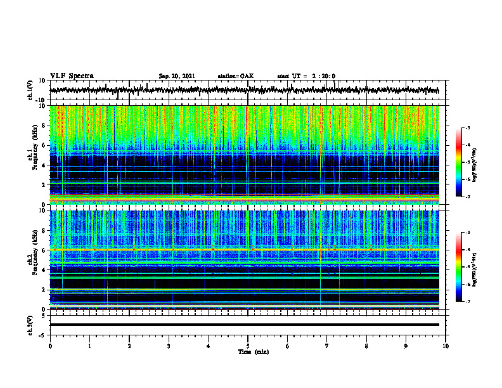This screenshot has height=388, width=502.
Task: Click the "-5" tick of ch.3(V) axis
Action: click(x=42, y=335)
